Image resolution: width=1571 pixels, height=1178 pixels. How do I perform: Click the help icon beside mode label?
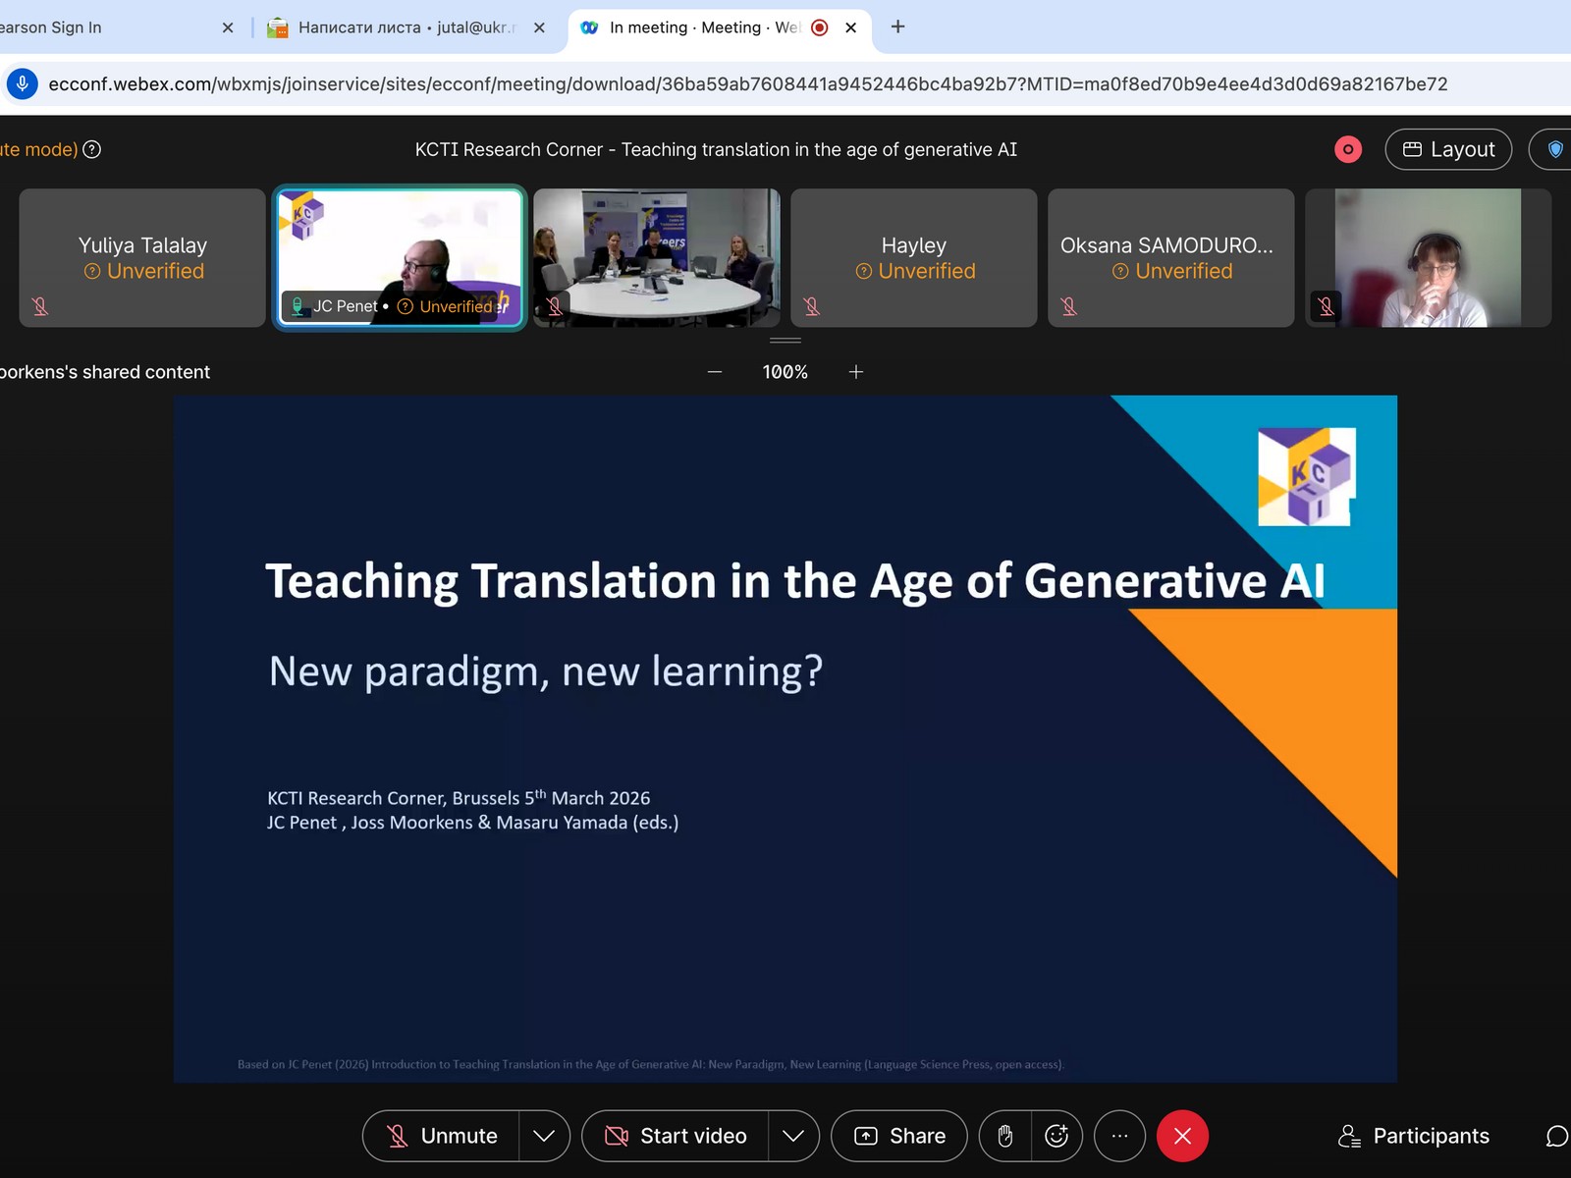pyautogui.click(x=91, y=149)
